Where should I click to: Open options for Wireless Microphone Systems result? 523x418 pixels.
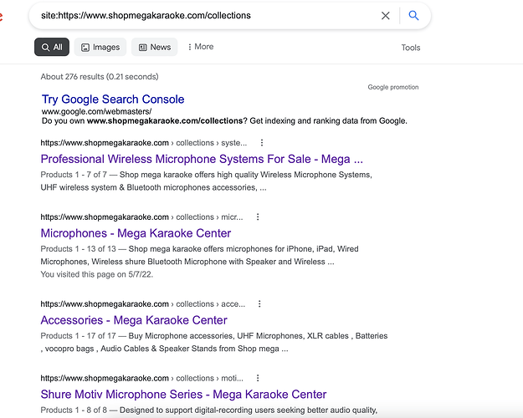(x=262, y=143)
